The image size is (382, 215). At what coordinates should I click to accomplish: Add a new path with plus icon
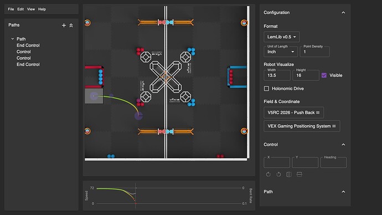64,25
